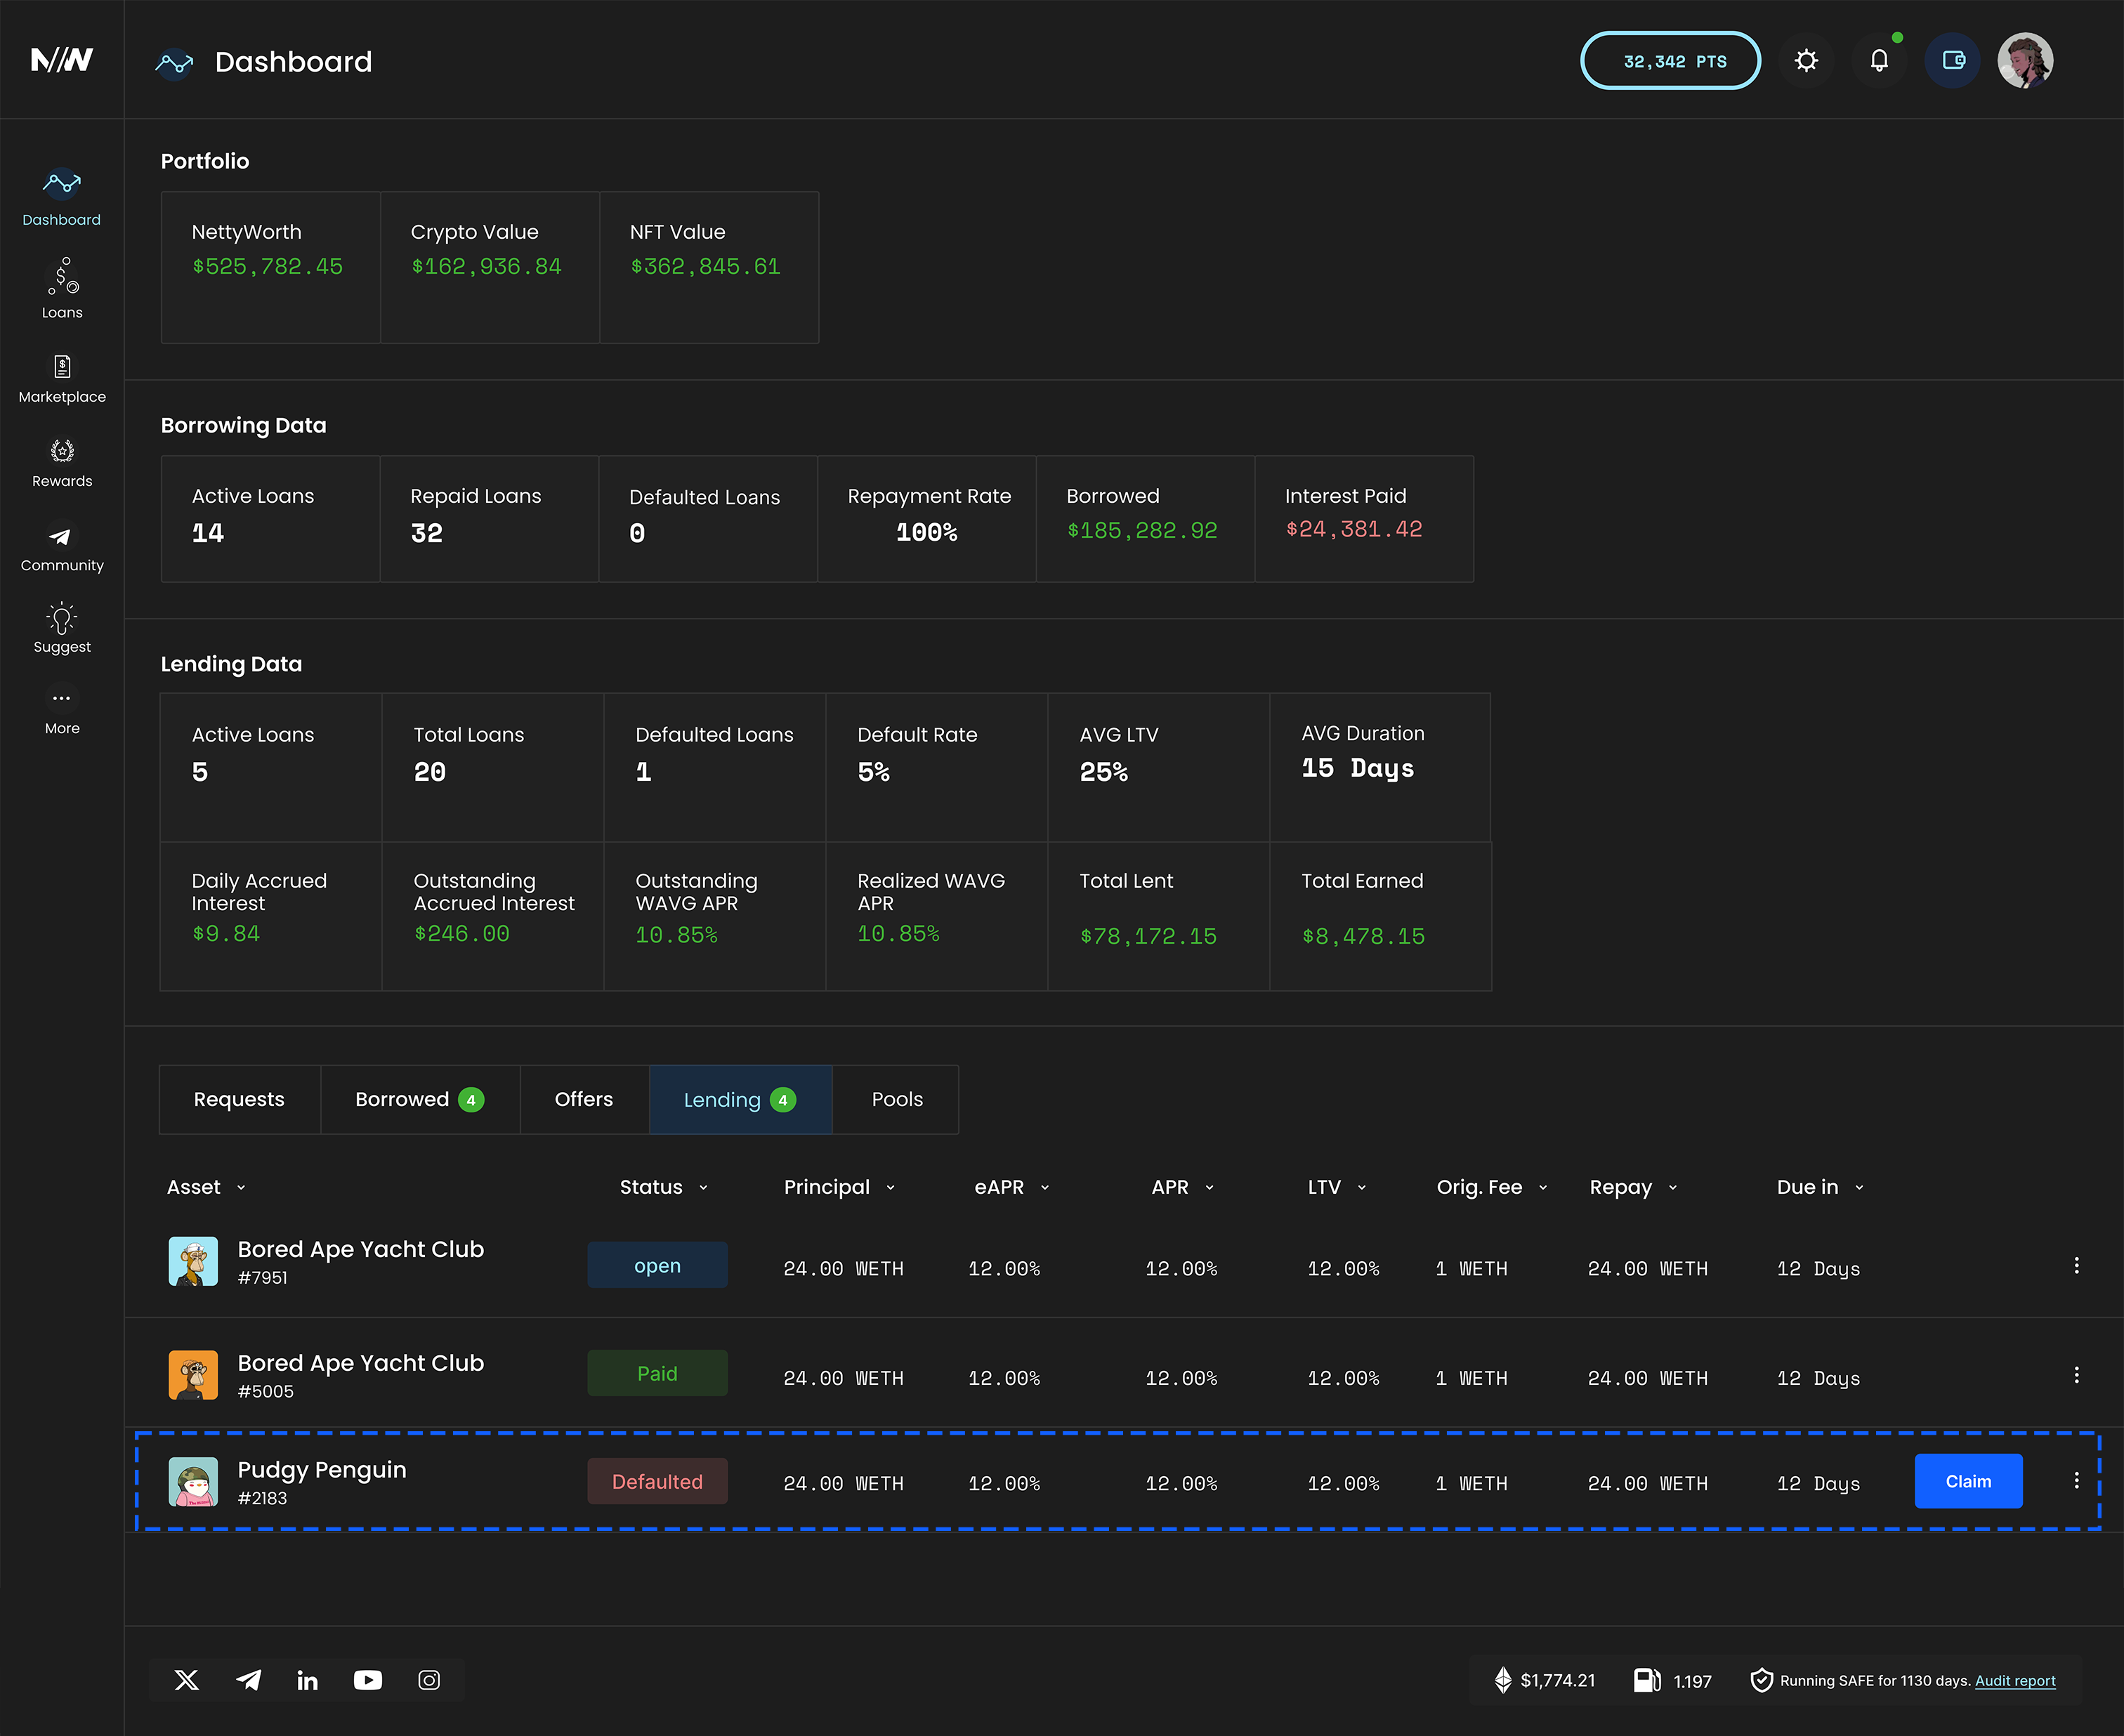The image size is (2124, 1736).
Task: Open options menu for Bored Ape #7951
Action: (x=2076, y=1266)
